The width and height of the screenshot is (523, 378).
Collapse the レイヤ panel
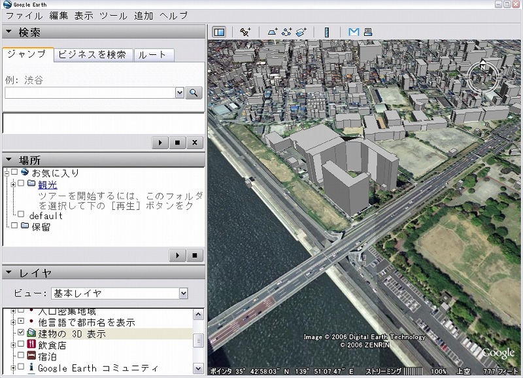click(x=8, y=273)
